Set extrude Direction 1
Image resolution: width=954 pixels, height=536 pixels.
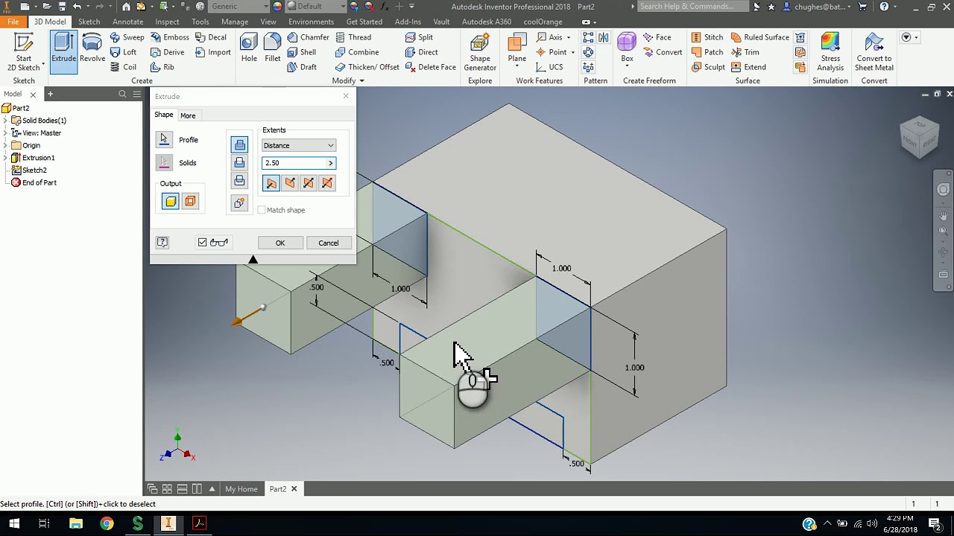[271, 183]
